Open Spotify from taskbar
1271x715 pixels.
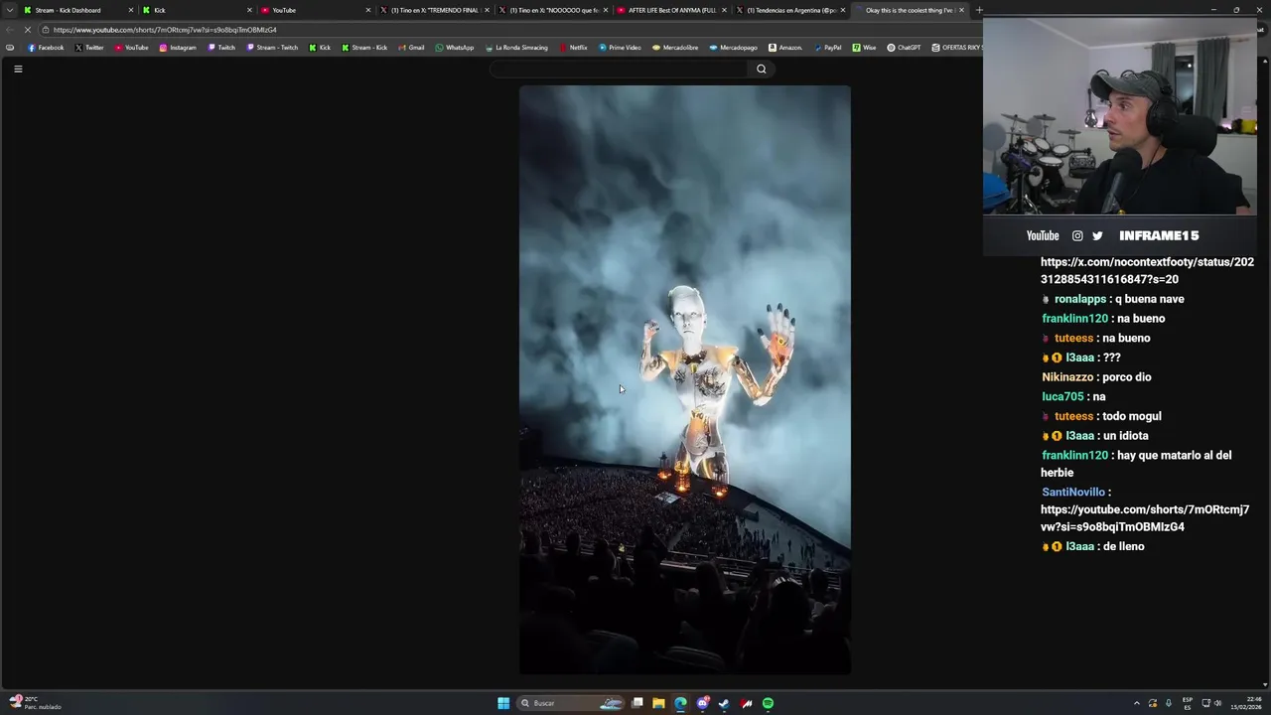(768, 703)
